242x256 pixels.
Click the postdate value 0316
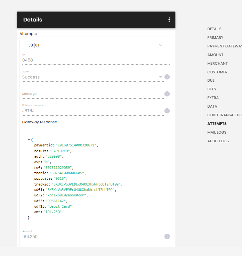60,178
